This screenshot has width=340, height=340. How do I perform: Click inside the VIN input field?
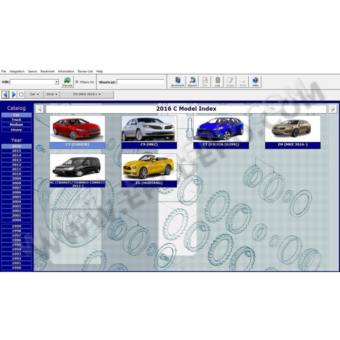[33, 82]
